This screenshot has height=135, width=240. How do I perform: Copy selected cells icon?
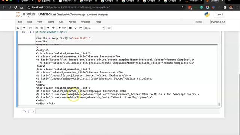tap(36, 28)
